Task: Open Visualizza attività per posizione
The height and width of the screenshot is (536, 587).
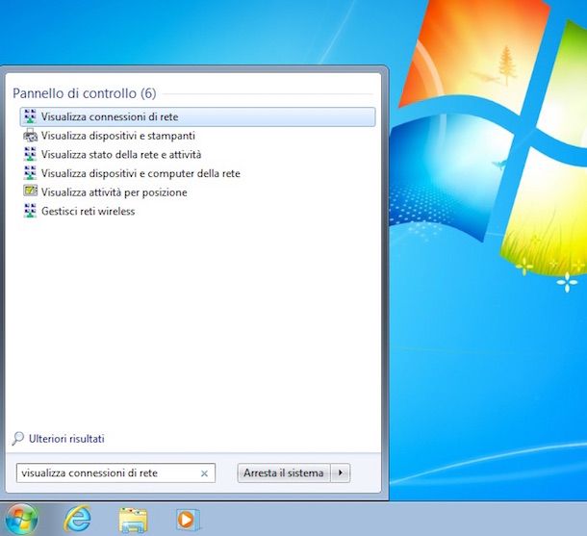Action: 114,192
